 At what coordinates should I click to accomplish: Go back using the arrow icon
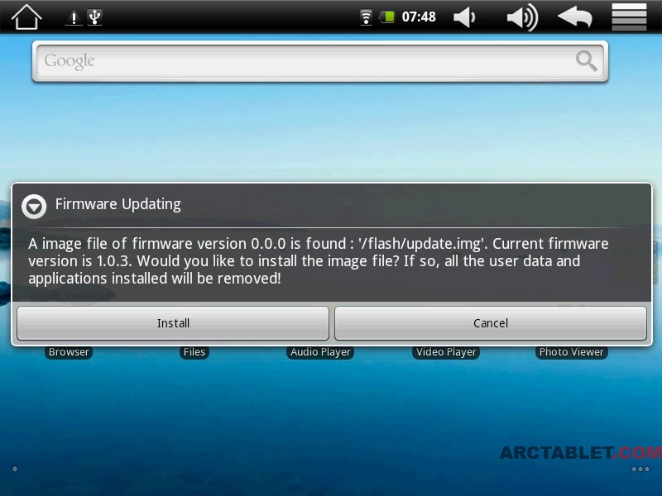(575, 17)
